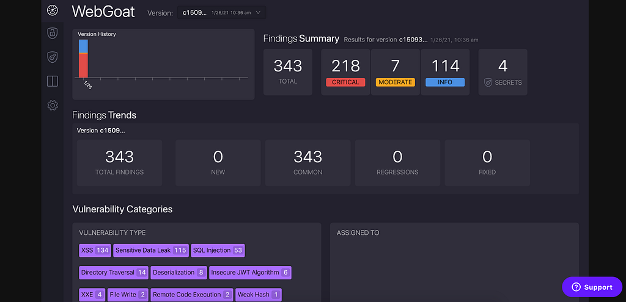
Task: Filter by File Write 2 tag
Action: point(128,295)
